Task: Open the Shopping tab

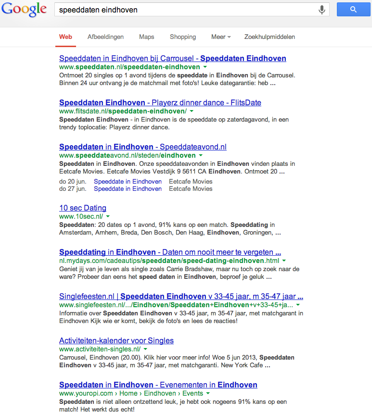Action: 183,37
